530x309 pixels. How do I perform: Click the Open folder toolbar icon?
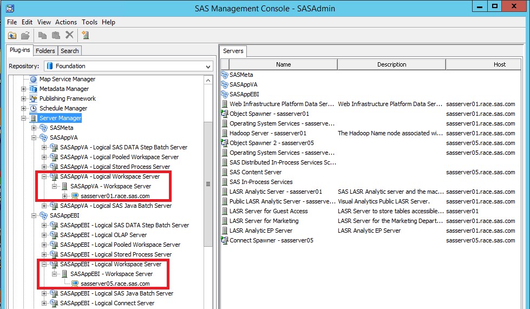point(25,36)
